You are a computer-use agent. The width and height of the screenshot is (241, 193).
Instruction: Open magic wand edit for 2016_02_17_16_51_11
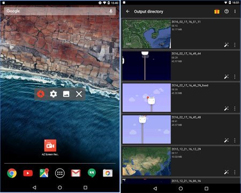[227, 45]
